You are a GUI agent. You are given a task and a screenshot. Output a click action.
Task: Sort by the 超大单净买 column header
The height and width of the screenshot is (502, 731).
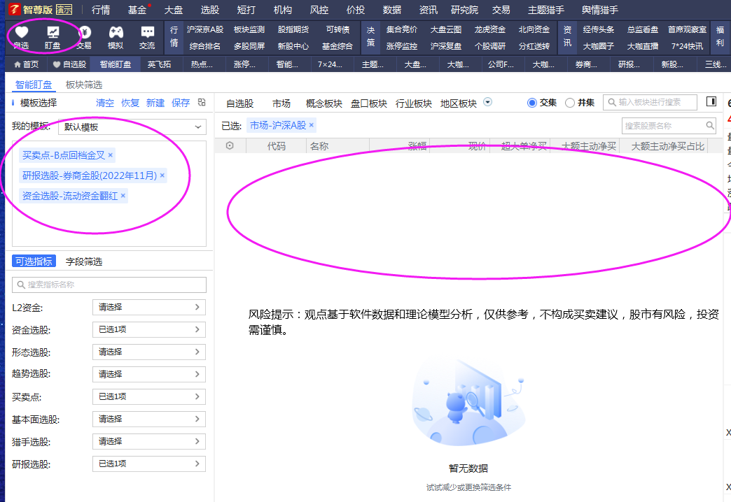click(x=524, y=146)
